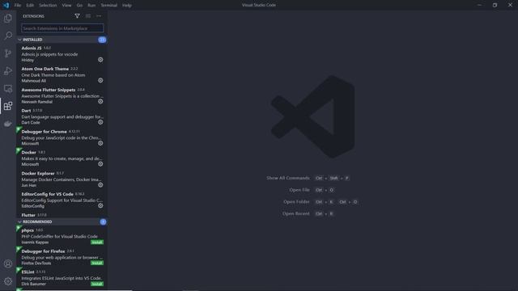Select the Awesome Flutter Snippets entry
The image size is (518, 291).
pos(62,95)
